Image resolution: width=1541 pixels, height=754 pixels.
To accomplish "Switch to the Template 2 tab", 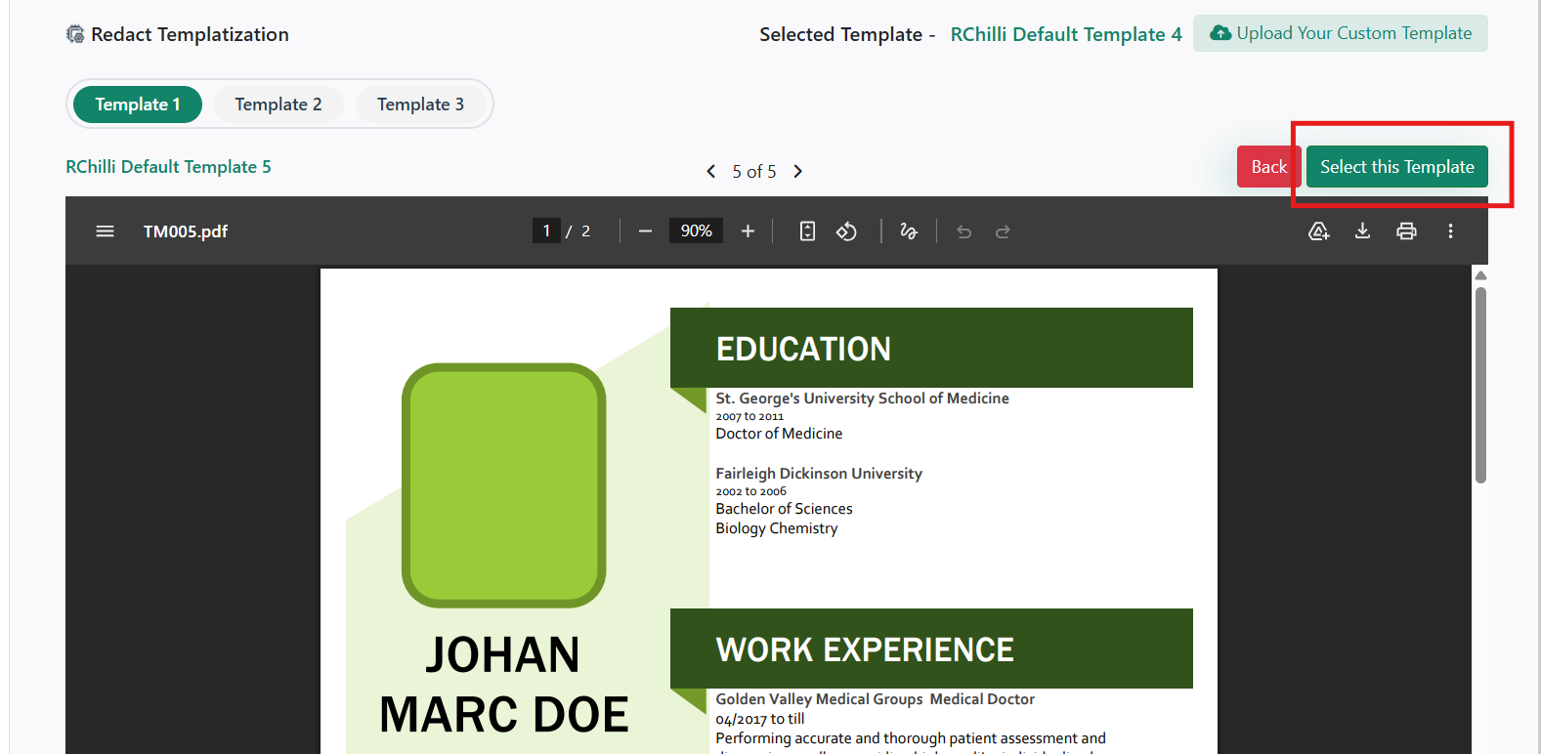I will [x=278, y=105].
